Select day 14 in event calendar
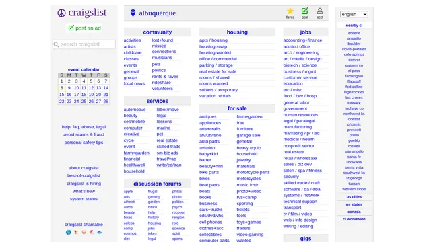 (x=106, y=88)
